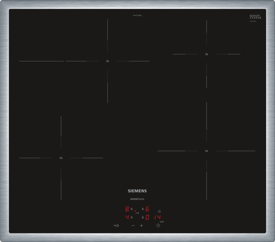Select the zone showing red 6
Screen dimensions: 275x242
[x=147, y=209]
